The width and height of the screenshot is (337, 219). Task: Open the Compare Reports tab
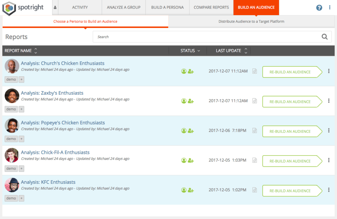pos(211,8)
